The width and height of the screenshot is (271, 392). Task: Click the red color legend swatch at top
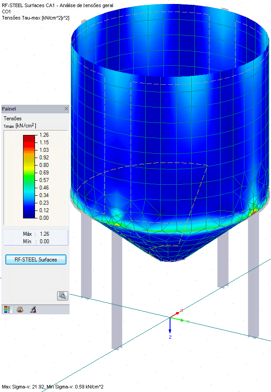29,139
